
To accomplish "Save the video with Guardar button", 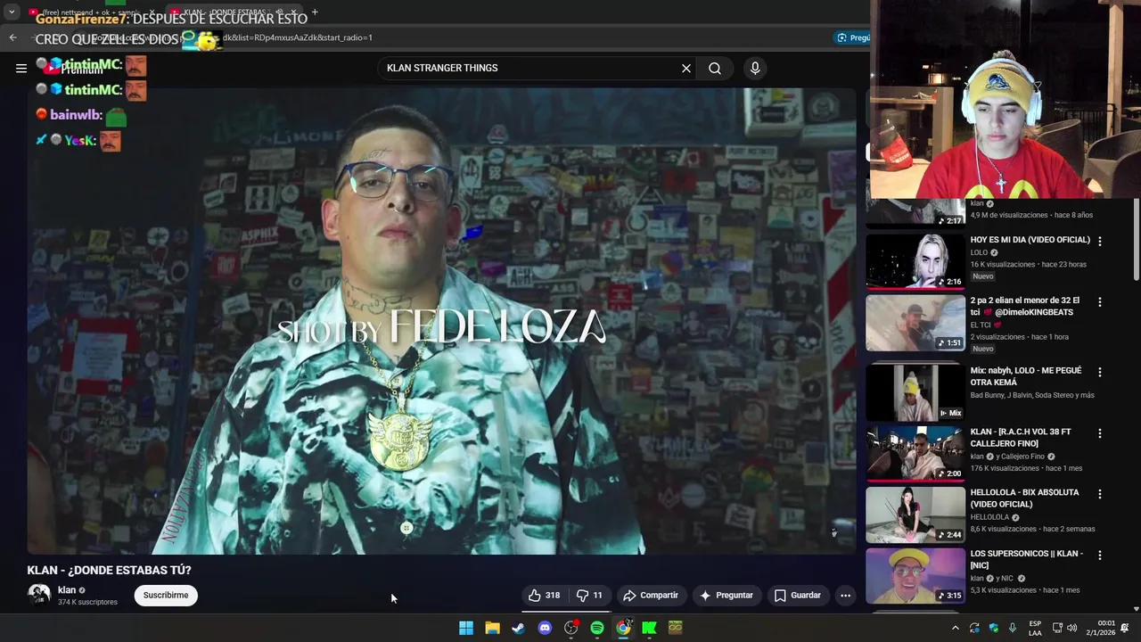I will [798, 596].
